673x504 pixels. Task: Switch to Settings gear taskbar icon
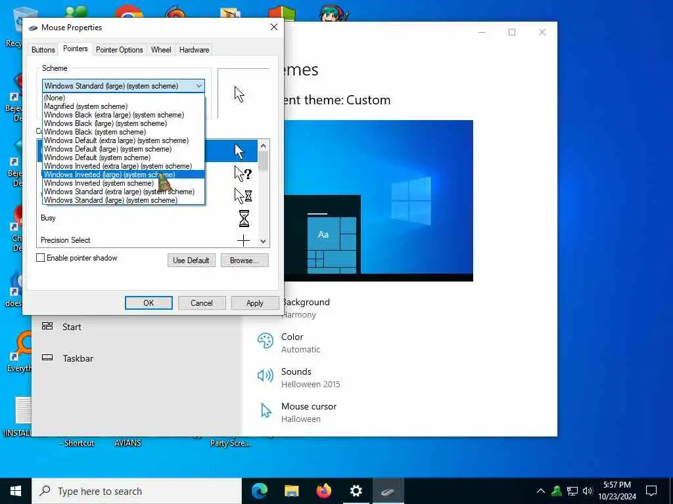tap(356, 491)
